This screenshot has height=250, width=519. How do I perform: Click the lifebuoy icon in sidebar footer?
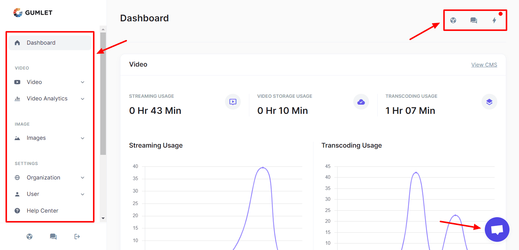coord(30,237)
